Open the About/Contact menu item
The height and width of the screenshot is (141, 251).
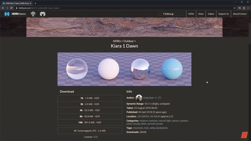[240, 14]
